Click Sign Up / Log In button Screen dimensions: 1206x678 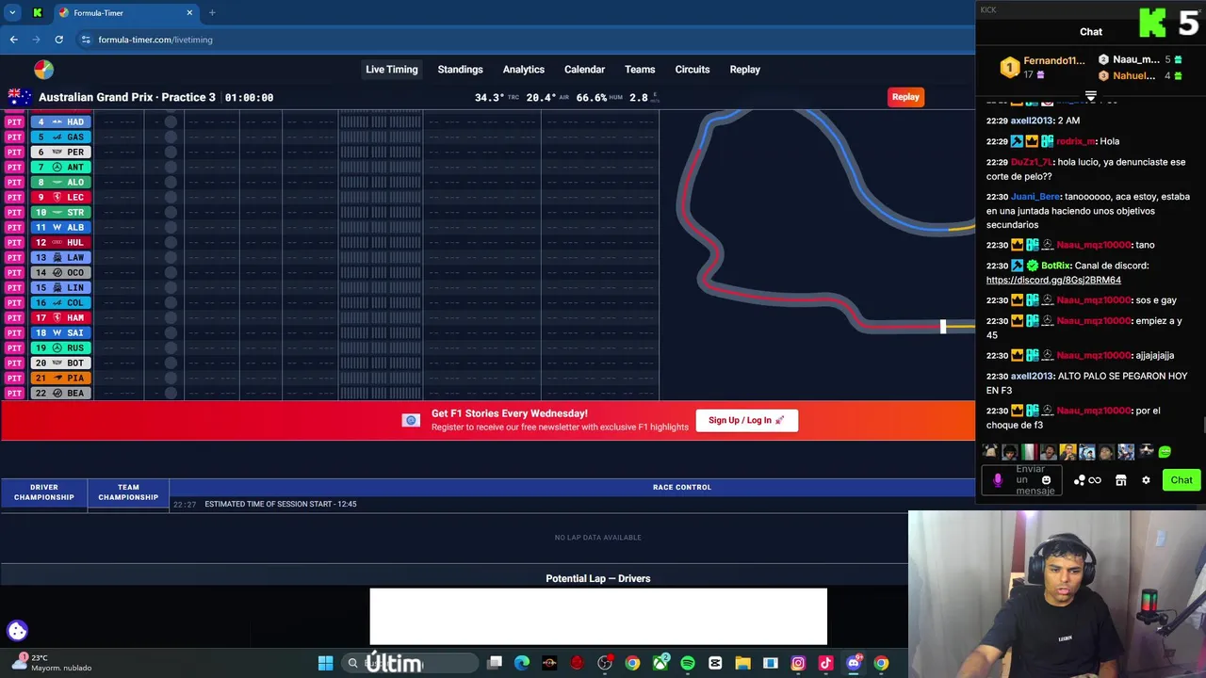pyautogui.click(x=747, y=420)
